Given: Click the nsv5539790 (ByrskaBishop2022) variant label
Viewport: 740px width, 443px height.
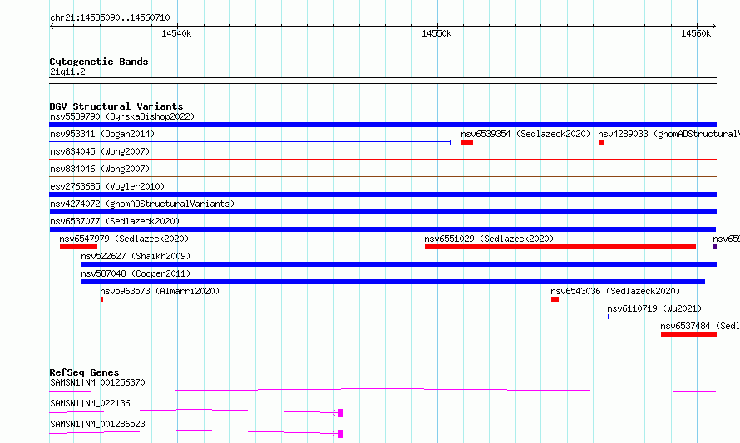Looking at the screenshot, I should [122, 116].
